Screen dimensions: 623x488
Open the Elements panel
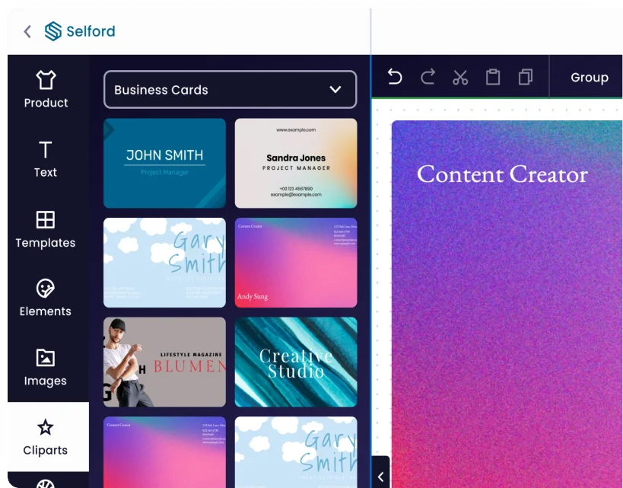(46, 298)
